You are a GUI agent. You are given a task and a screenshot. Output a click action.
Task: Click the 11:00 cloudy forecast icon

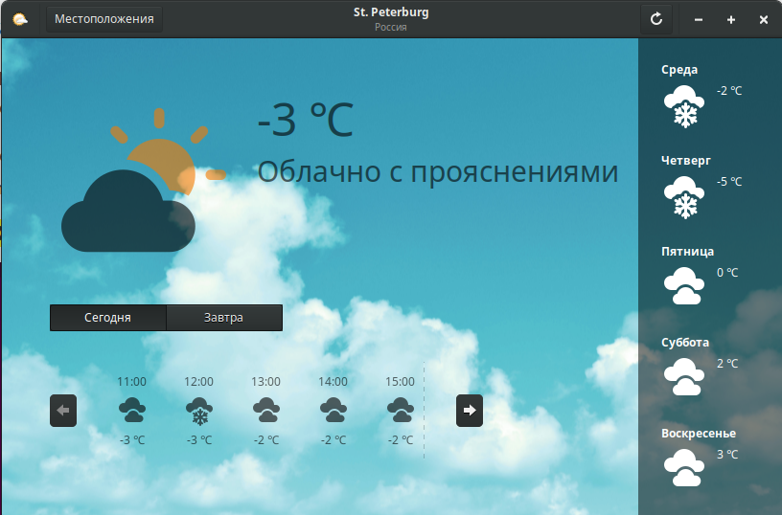(x=132, y=411)
